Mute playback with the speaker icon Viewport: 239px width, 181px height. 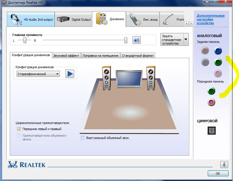point(136,40)
